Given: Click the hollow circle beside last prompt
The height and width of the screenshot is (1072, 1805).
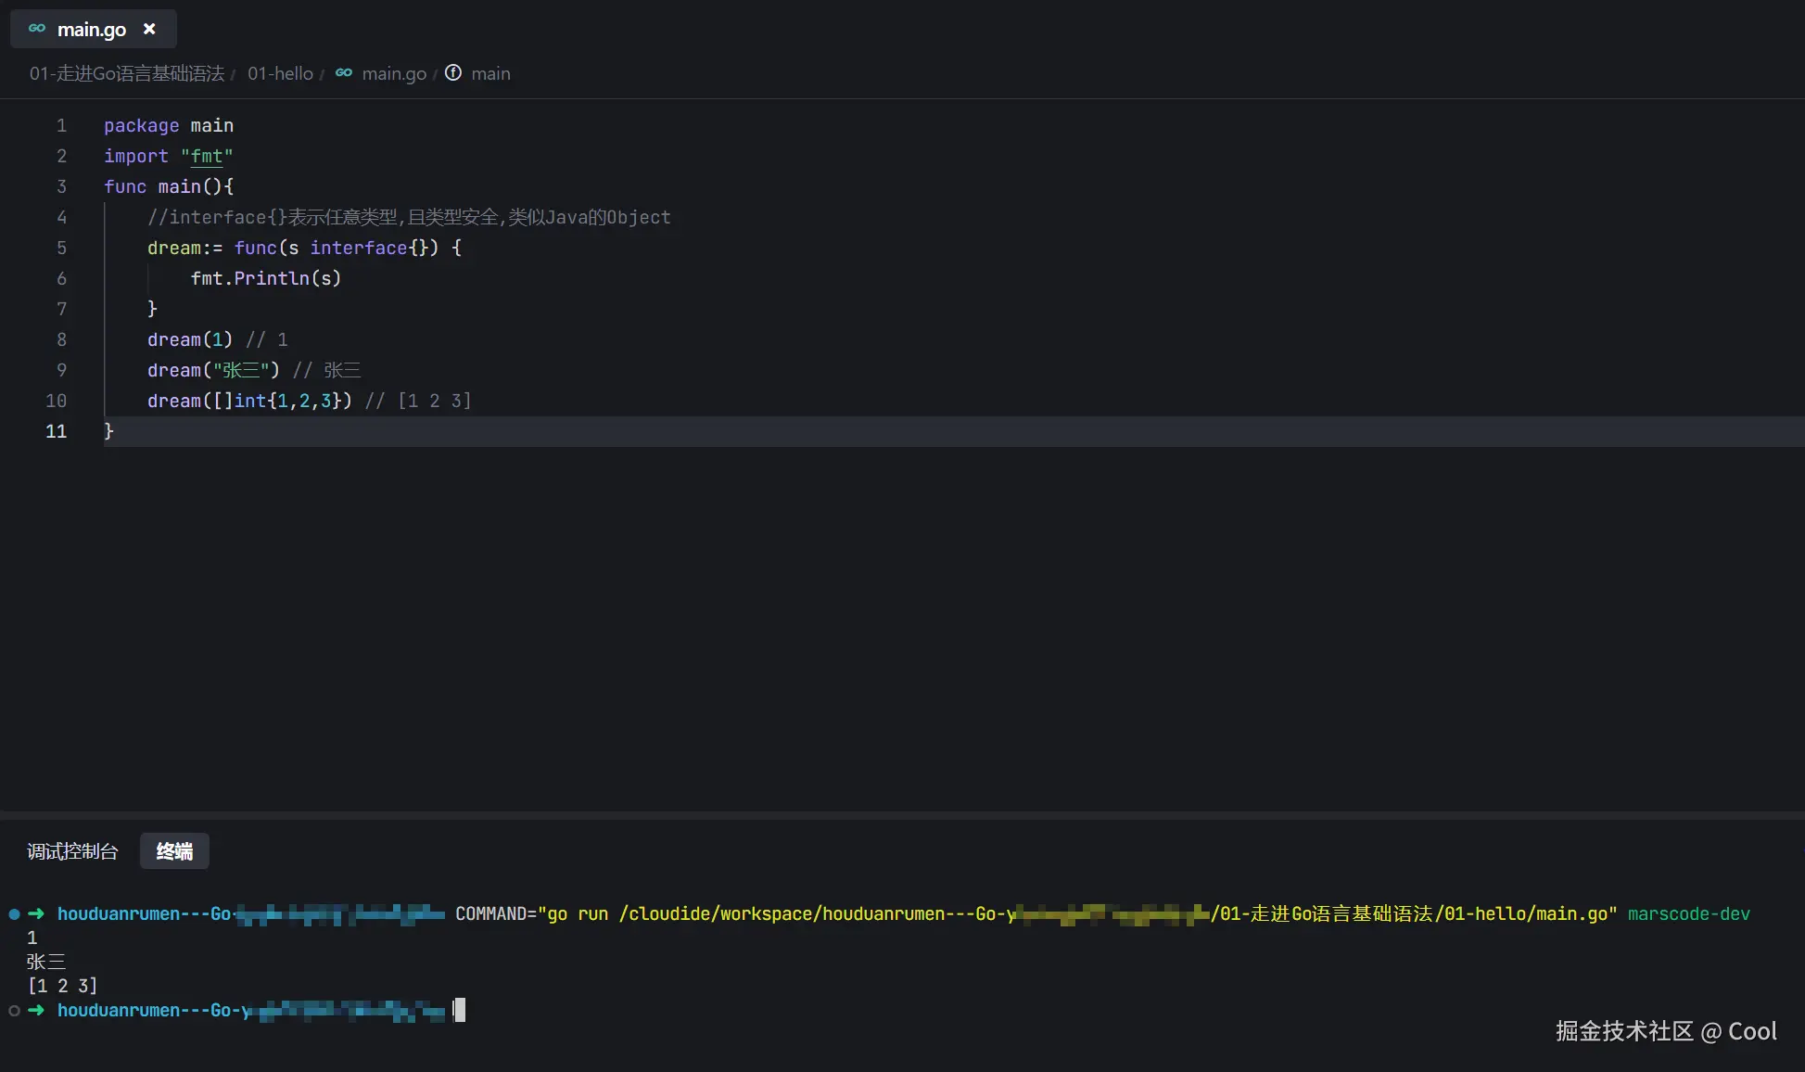Looking at the screenshot, I should (14, 1011).
